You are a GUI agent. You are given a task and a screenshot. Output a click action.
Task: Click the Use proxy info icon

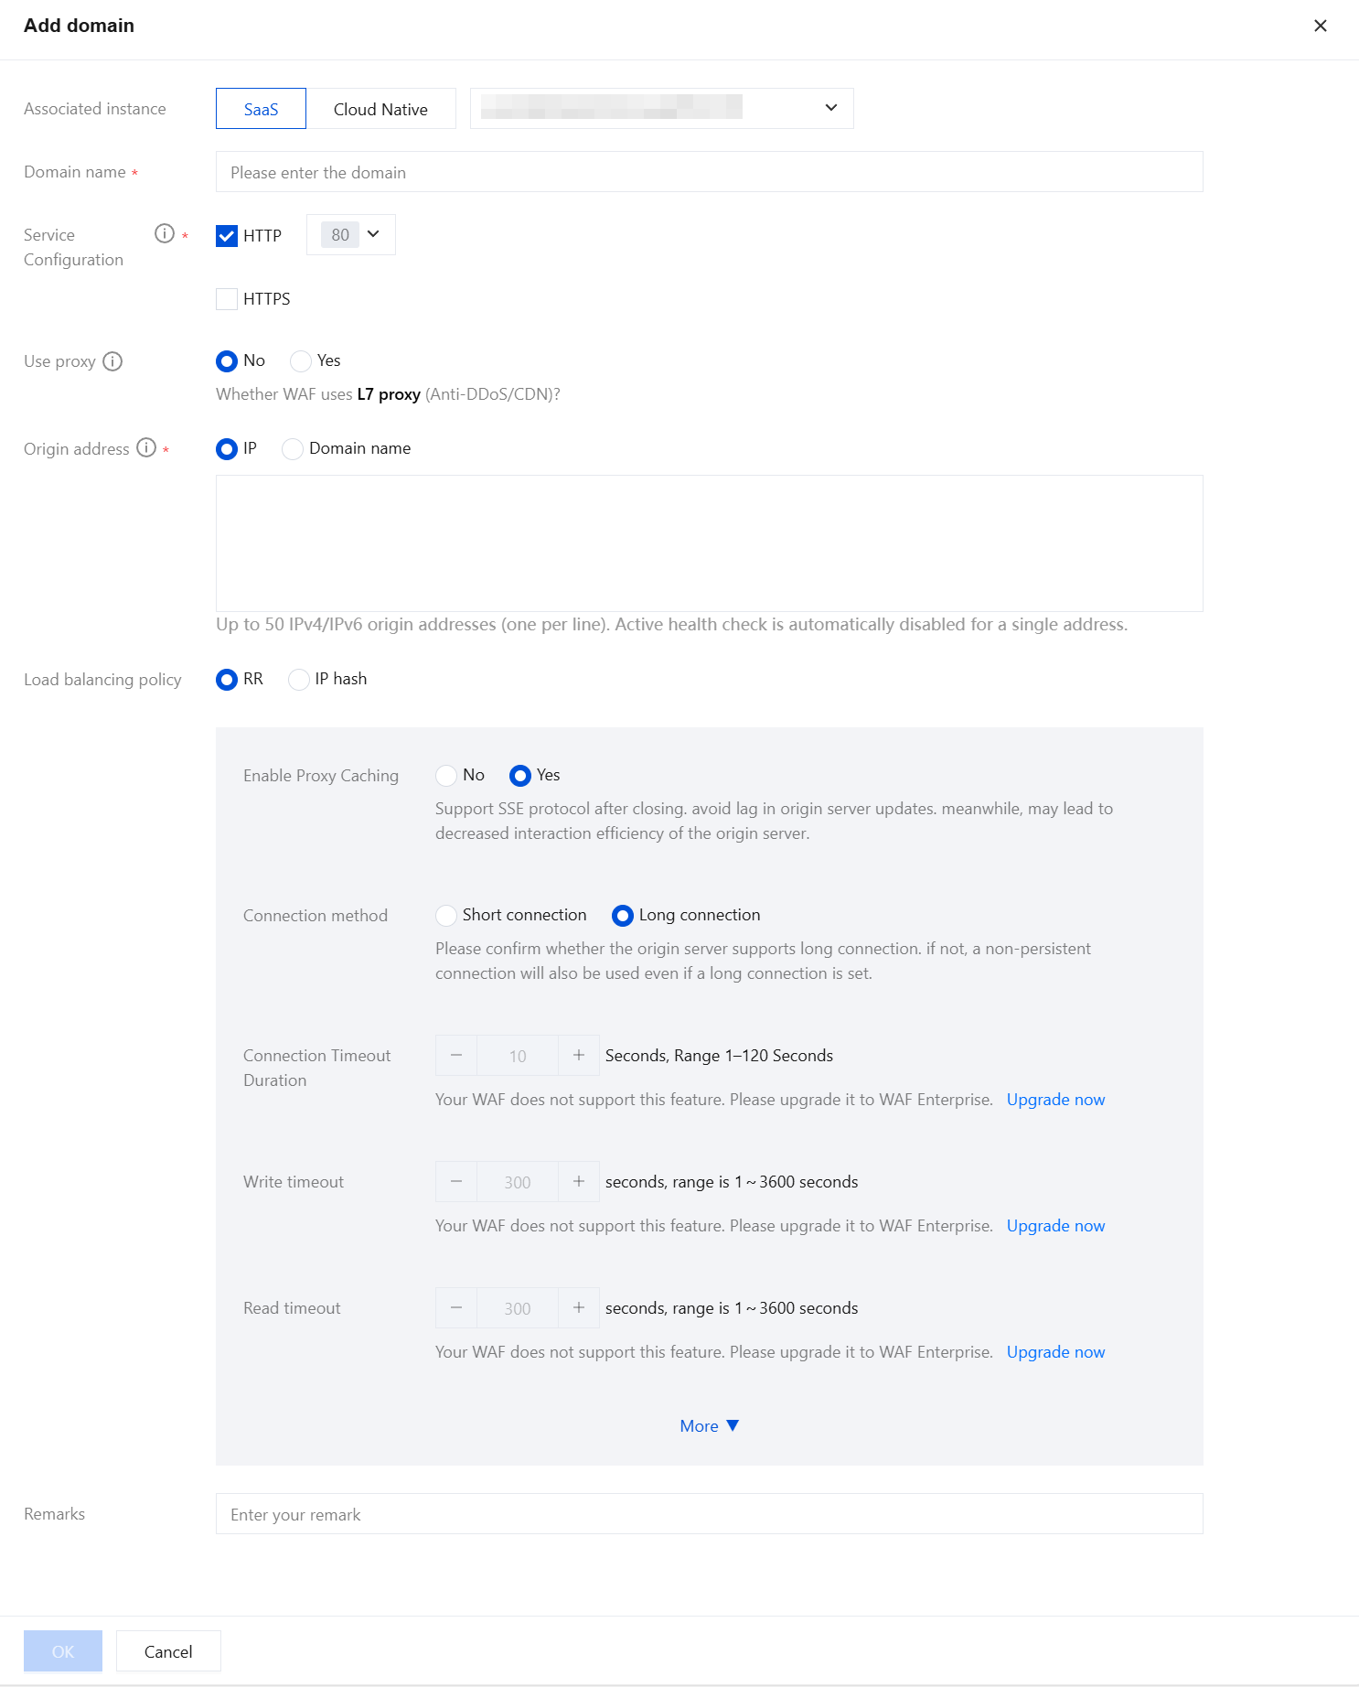coord(112,361)
